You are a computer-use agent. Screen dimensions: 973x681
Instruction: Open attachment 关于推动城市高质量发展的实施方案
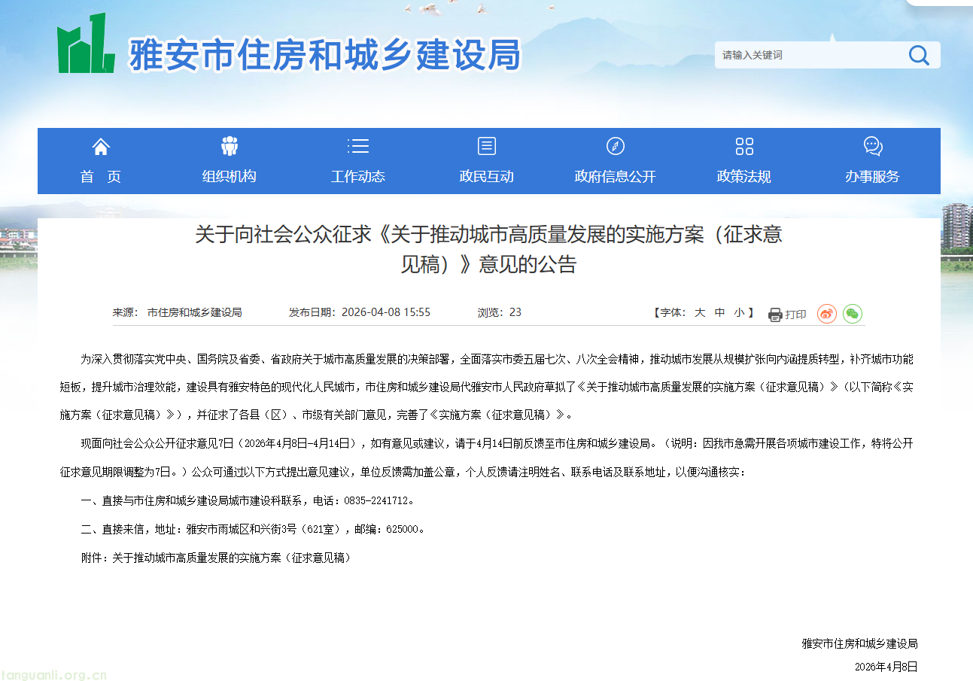coord(232,558)
